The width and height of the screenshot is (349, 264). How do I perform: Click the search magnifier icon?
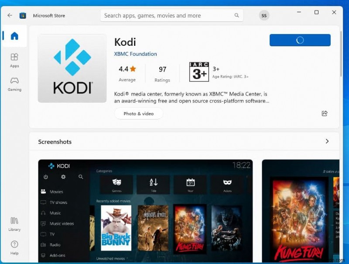[x=236, y=15]
